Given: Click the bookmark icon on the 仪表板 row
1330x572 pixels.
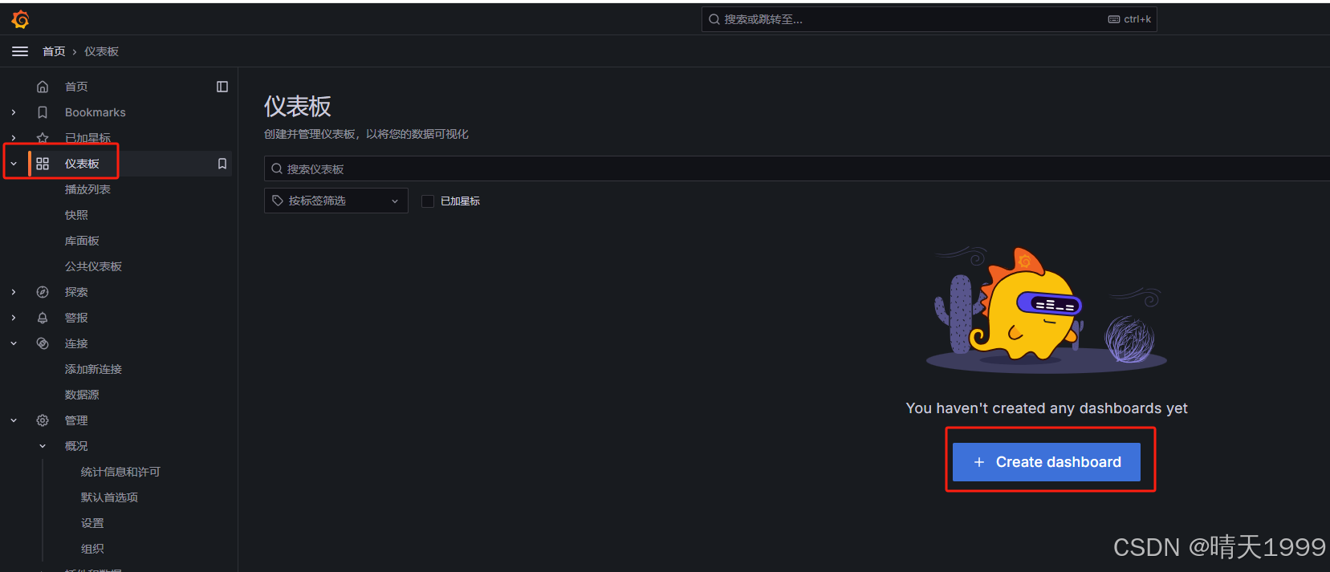Looking at the screenshot, I should pyautogui.click(x=222, y=164).
